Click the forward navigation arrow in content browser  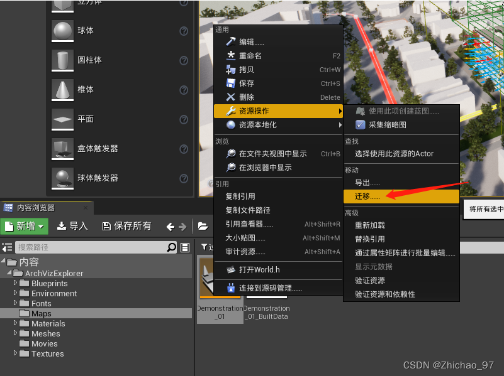184,226
